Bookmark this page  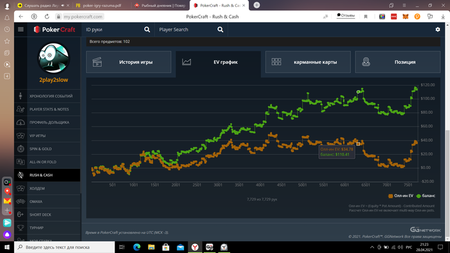(x=366, y=17)
